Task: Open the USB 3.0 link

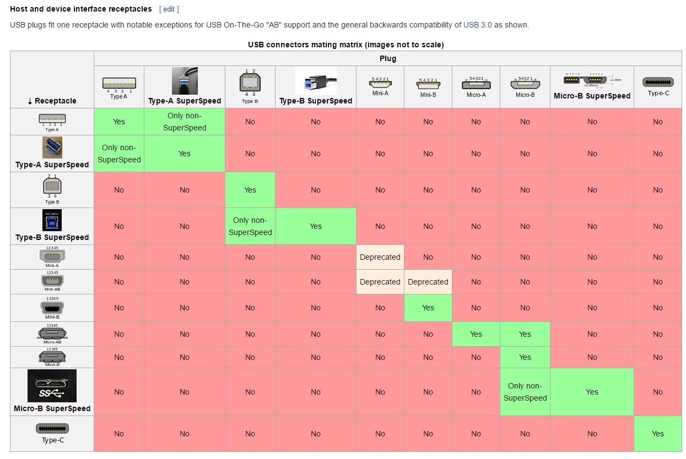Action: click(x=477, y=25)
